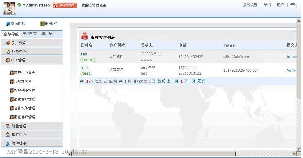Screen dimensions: 303x158
Task: Click the 退出 exit icon
Action: click(42, 24)
